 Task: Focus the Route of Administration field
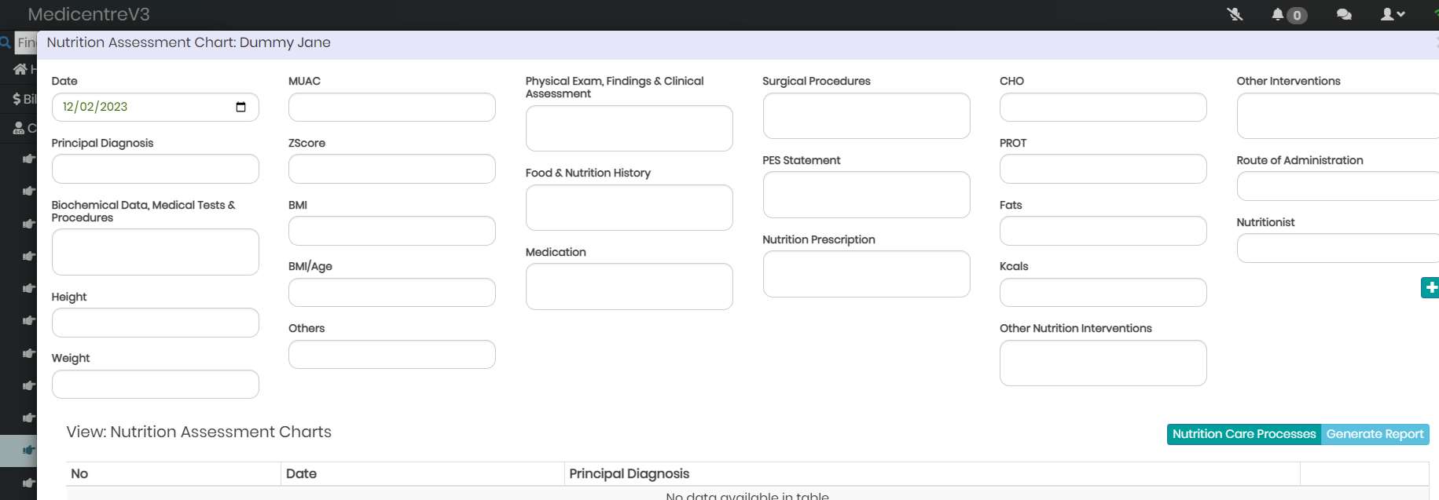[1338, 186]
